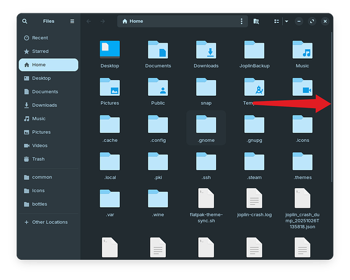Expand the view options dropdown arrow

[x=286, y=21]
